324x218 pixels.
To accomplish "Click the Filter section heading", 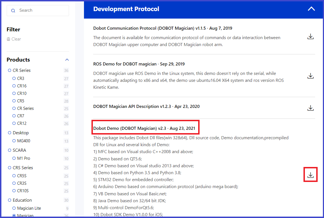I will pyautogui.click(x=13, y=29).
